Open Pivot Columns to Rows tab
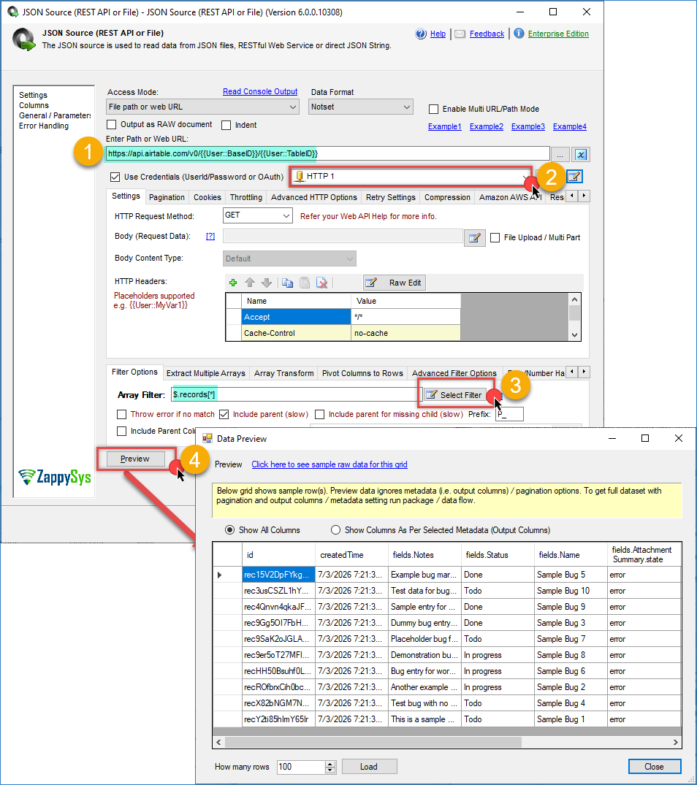The height and width of the screenshot is (785, 697). tap(362, 373)
